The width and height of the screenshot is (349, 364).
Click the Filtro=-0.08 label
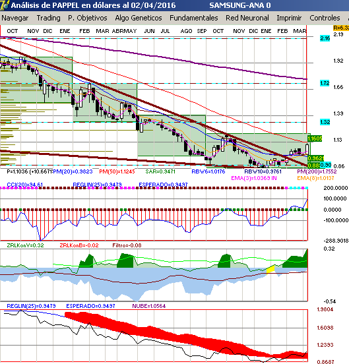click(127, 245)
